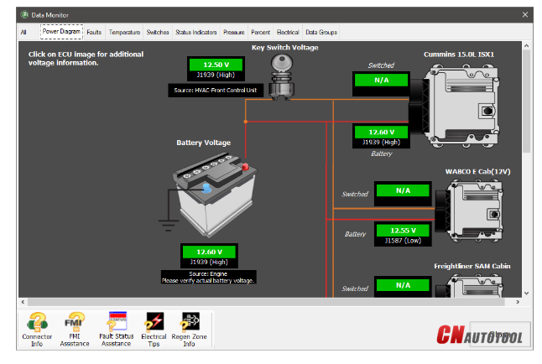The height and width of the screenshot is (364, 542).
Task: Open Regen Zone Info
Action: point(189,330)
